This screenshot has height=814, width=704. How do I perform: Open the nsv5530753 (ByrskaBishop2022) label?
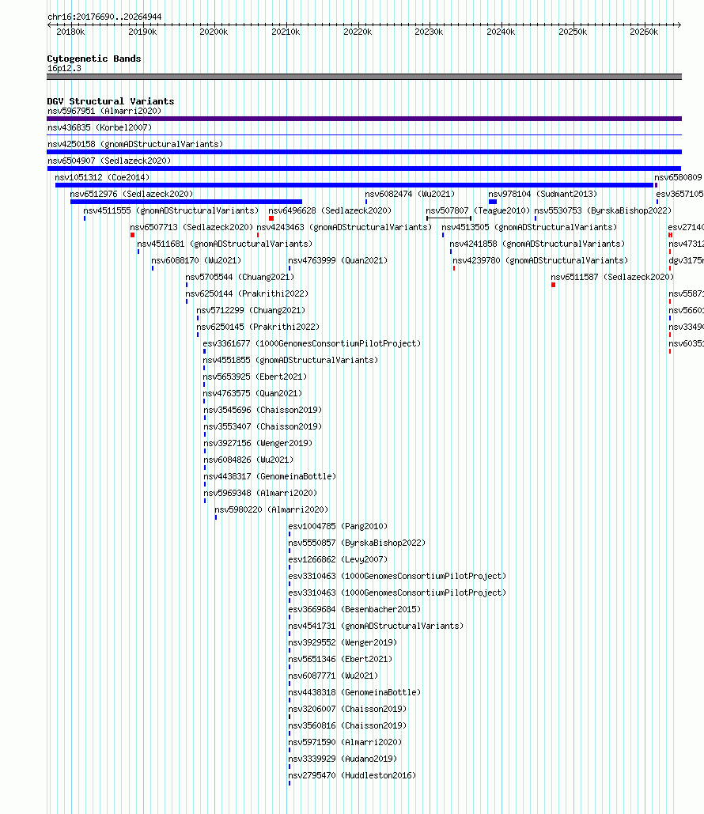(603, 210)
